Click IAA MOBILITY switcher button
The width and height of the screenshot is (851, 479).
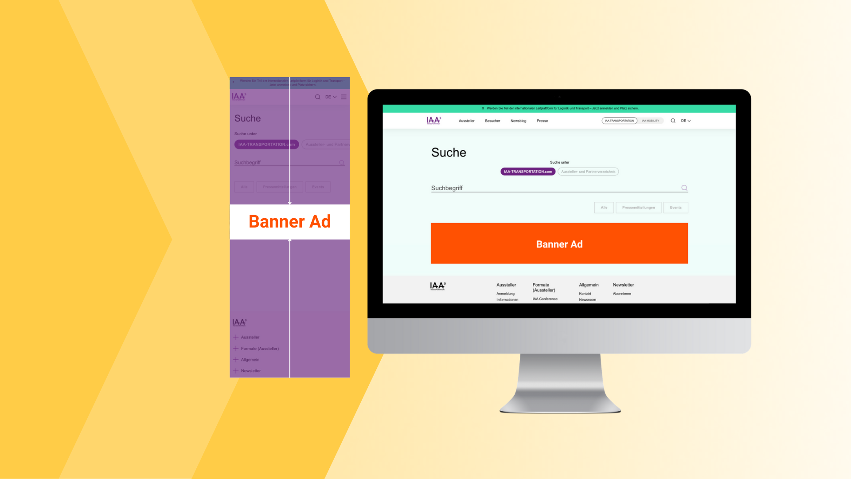pyautogui.click(x=650, y=121)
